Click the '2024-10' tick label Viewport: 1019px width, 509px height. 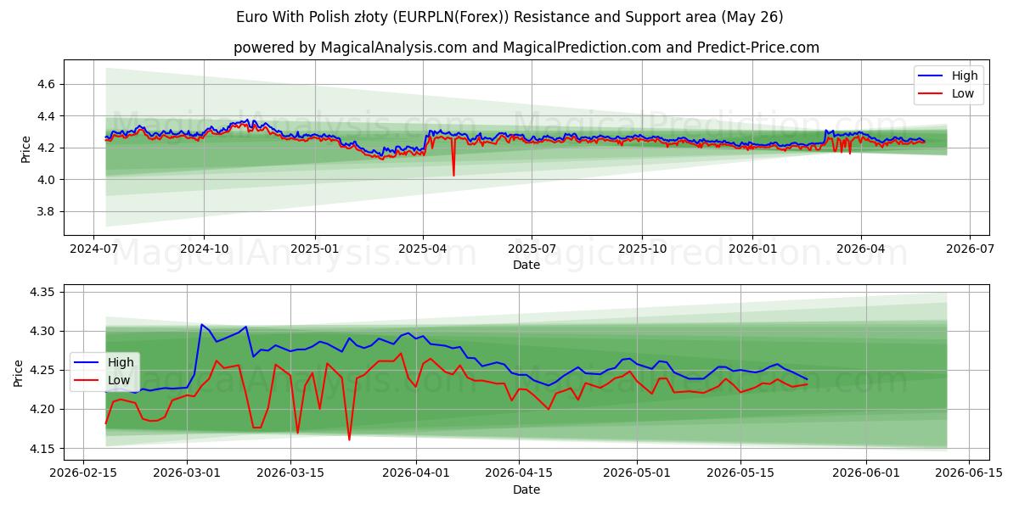click(204, 250)
